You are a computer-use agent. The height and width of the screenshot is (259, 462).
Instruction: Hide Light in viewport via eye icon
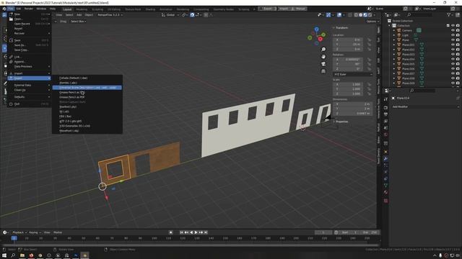tap(453, 35)
